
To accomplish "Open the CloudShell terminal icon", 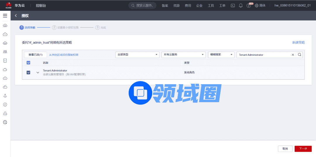I will tap(233, 6).
